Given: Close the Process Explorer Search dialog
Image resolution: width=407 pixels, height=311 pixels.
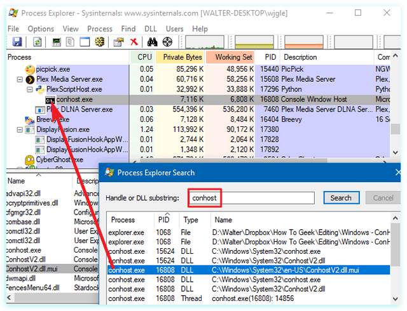Looking at the screenshot, I should [398, 173].
